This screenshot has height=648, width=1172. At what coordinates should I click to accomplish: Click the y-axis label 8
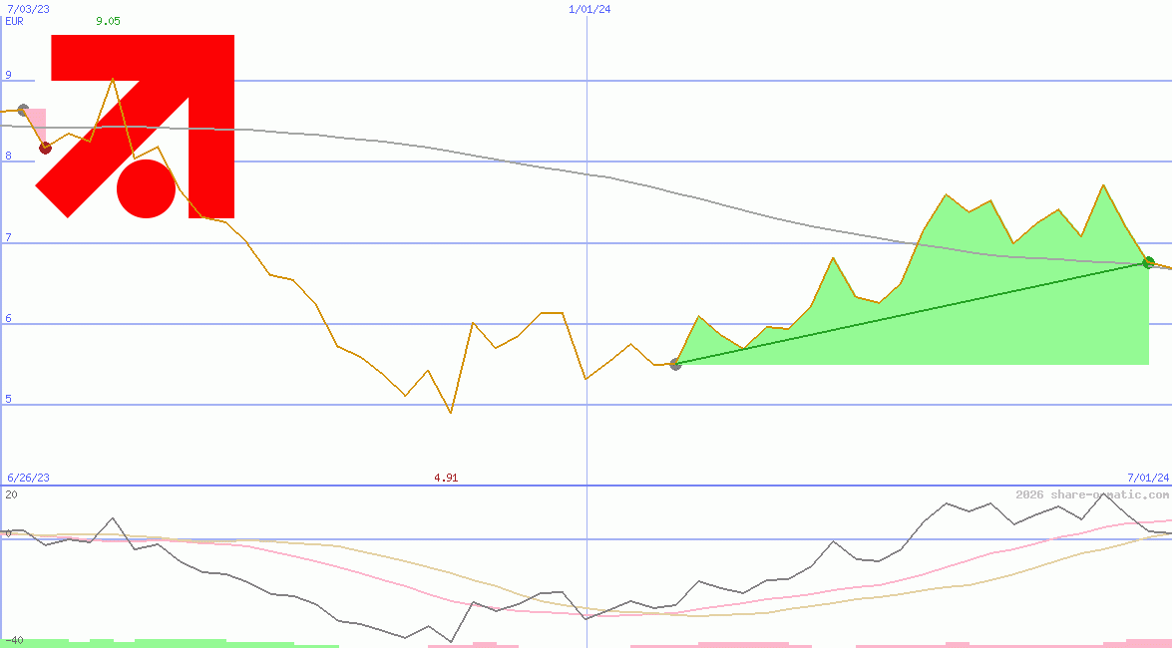click(8, 156)
